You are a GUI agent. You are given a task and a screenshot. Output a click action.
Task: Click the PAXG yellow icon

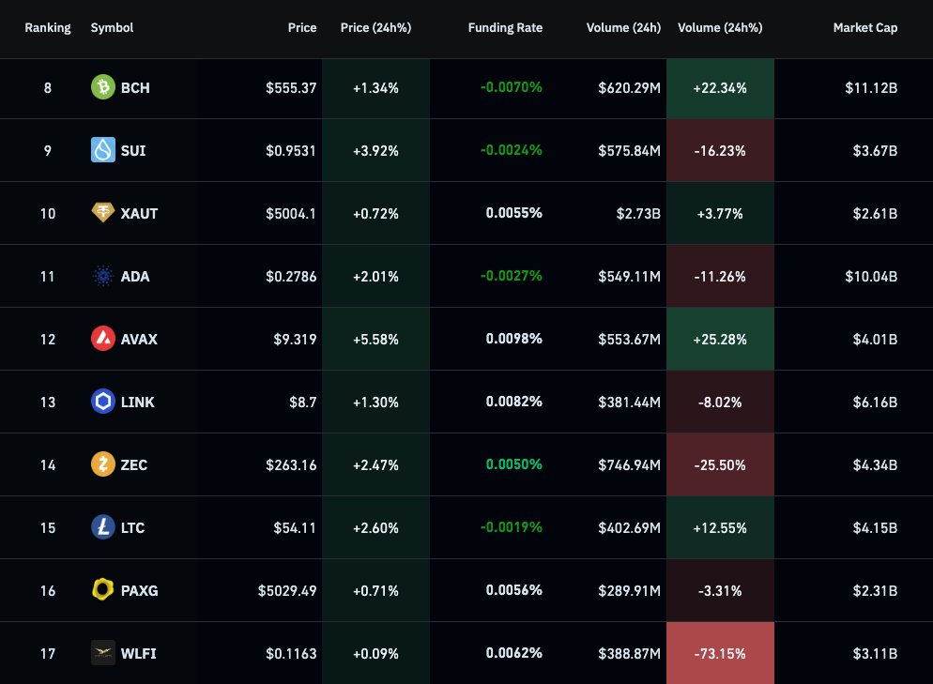point(103,590)
